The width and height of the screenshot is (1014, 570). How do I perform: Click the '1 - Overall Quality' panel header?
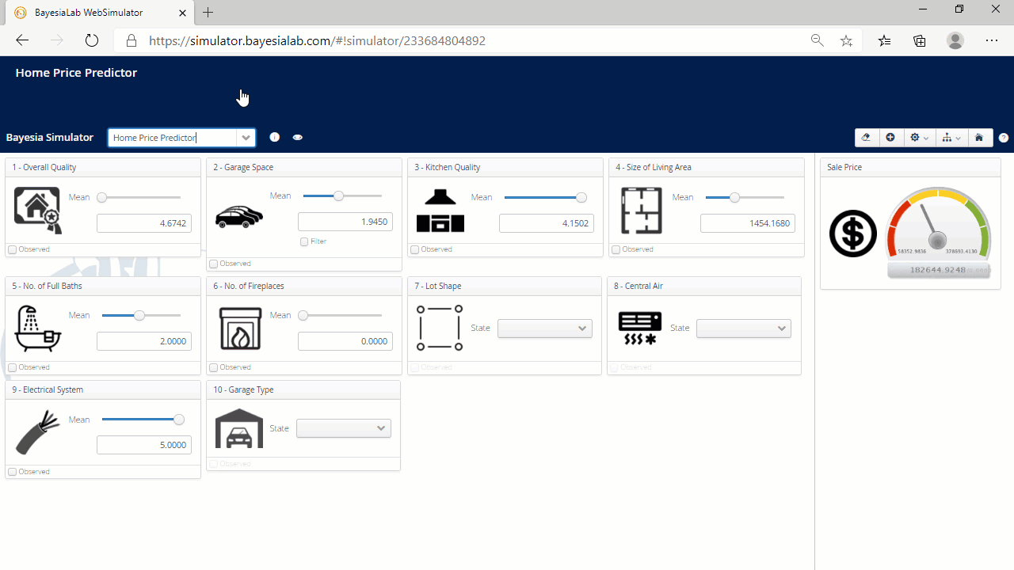(x=103, y=167)
